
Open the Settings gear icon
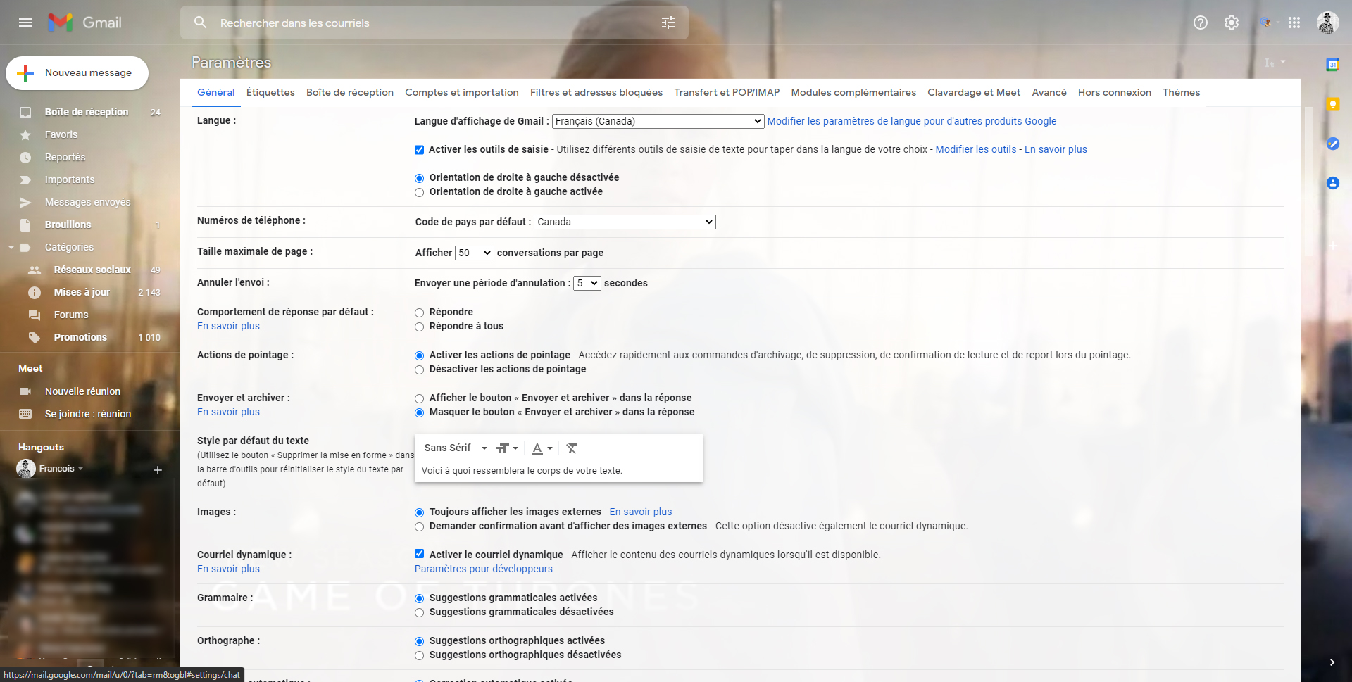[1232, 23]
